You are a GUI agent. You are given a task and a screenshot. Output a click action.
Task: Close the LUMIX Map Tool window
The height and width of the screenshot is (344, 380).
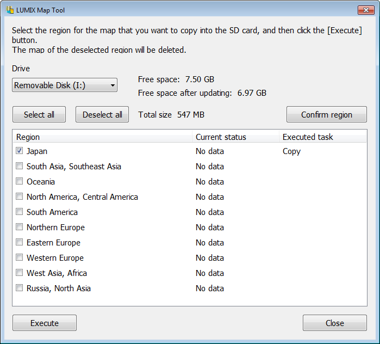[366, 10]
